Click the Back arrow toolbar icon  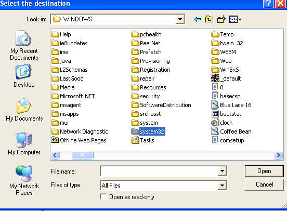coord(198,19)
